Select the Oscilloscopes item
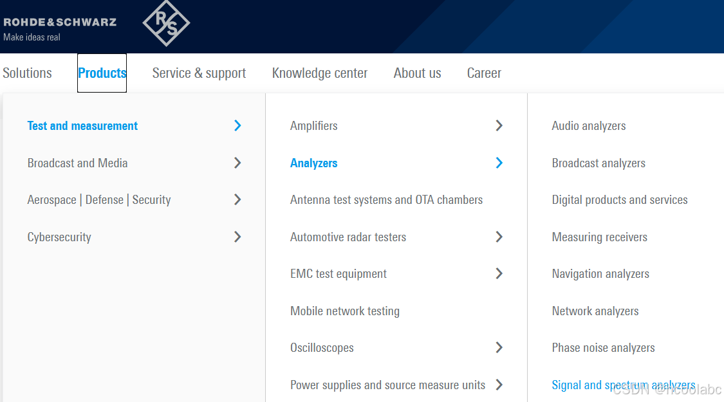 [x=322, y=348]
